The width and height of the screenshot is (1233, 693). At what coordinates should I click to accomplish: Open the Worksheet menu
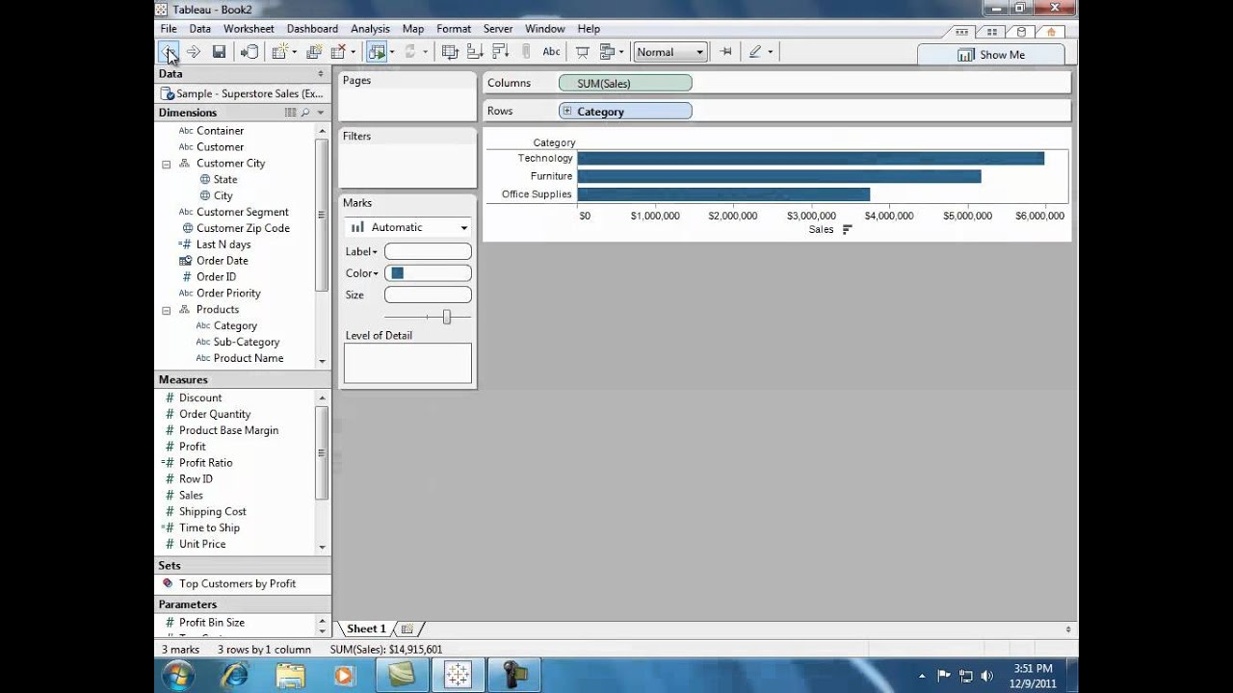pyautogui.click(x=249, y=29)
